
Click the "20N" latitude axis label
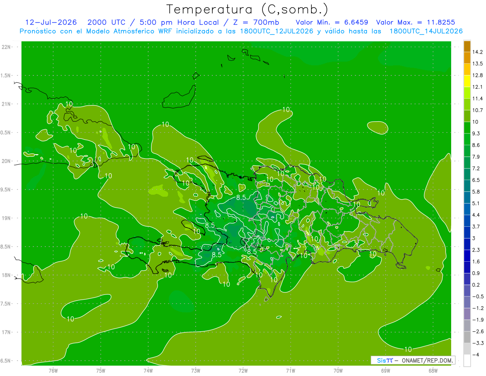tap(6, 161)
